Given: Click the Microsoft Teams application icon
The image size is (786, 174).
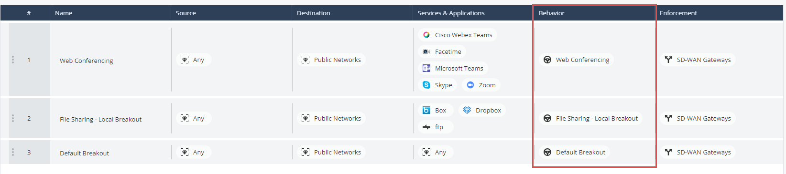Looking at the screenshot, I should 426,68.
